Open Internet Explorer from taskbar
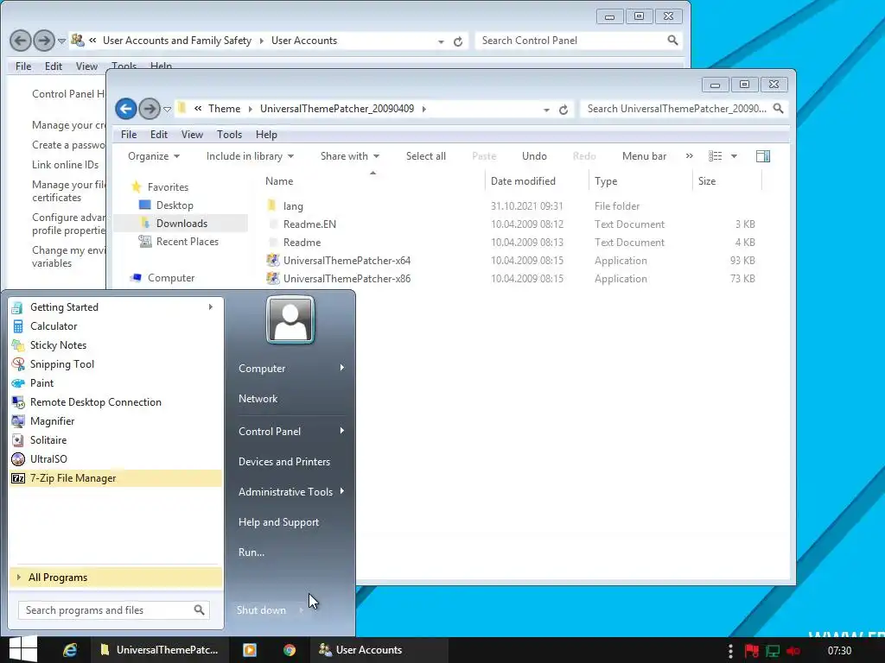The height and width of the screenshot is (663, 885). pos(70,650)
